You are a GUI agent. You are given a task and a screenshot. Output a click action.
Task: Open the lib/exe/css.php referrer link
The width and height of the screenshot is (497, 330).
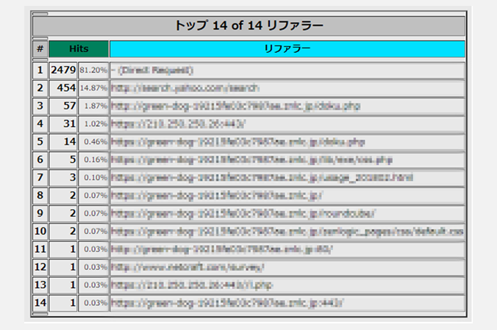tap(251, 160)
